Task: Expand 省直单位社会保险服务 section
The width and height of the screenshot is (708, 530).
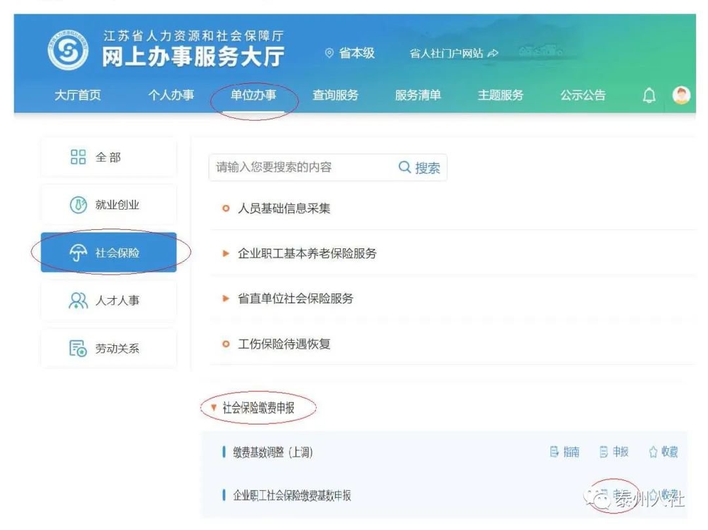Action: pos(295,299)
